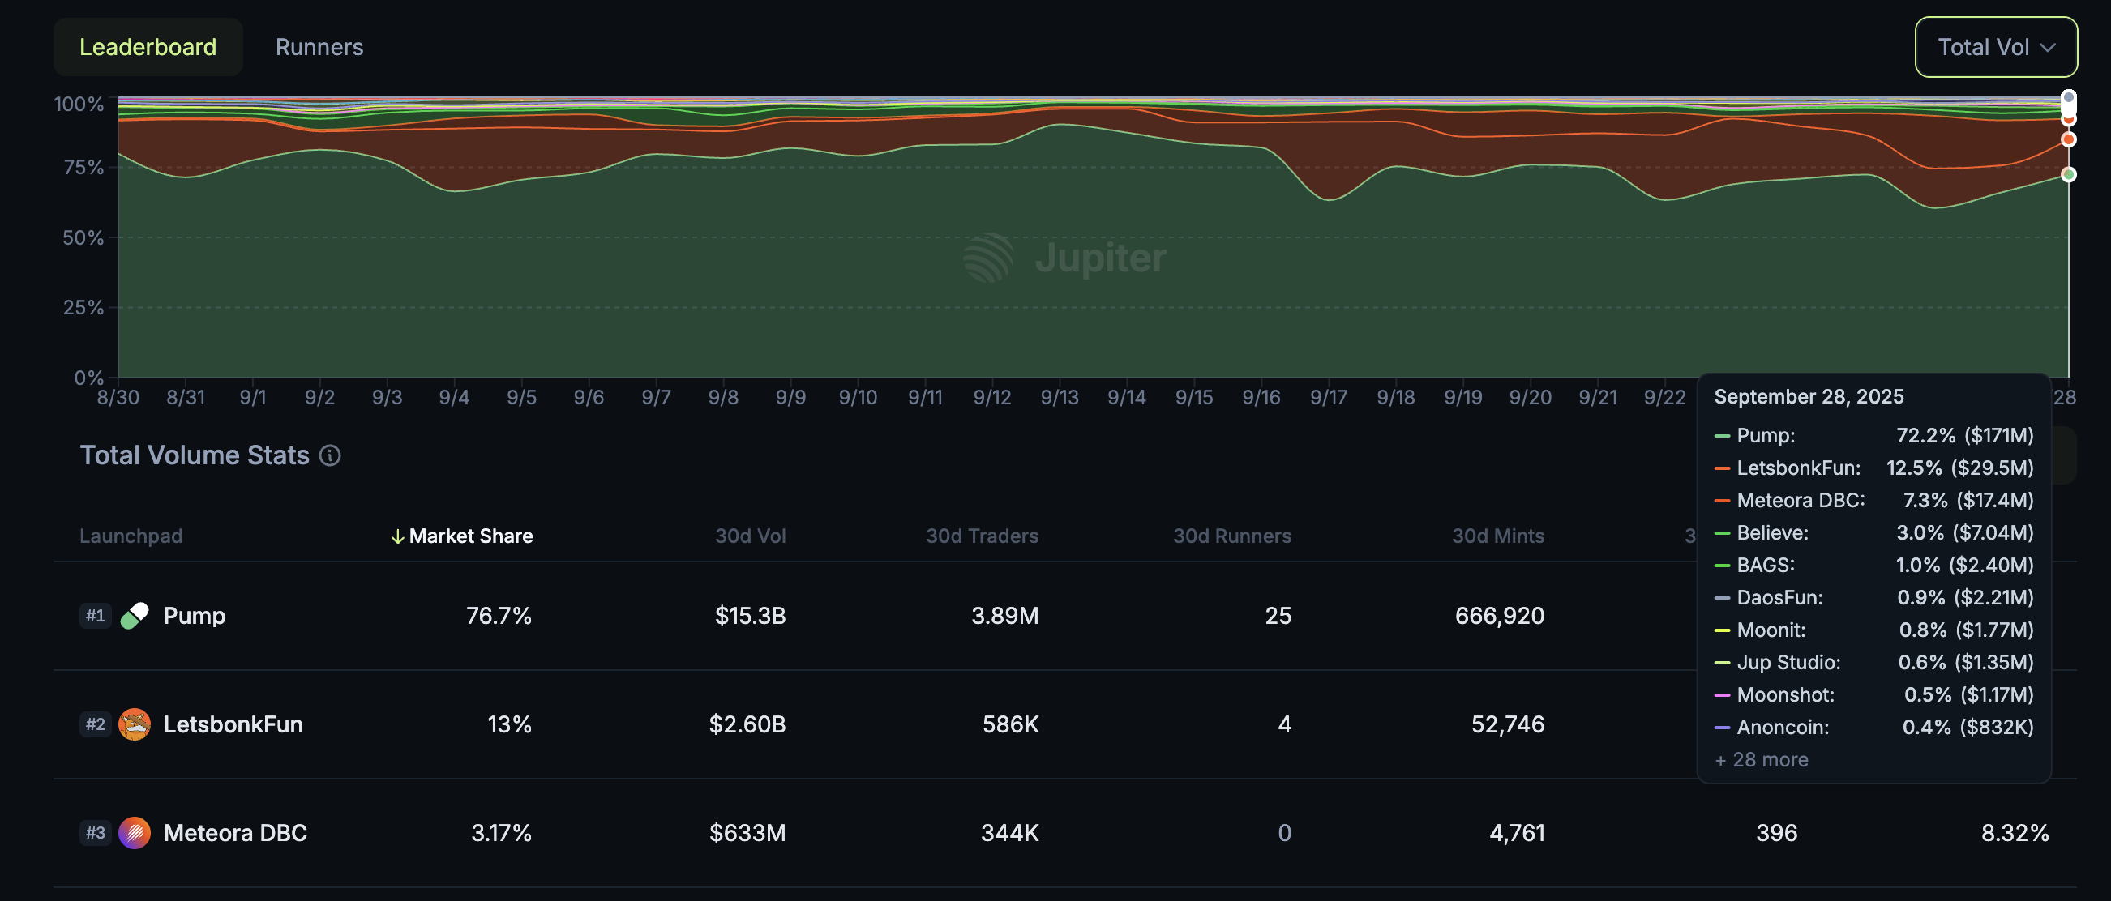Select the green Pump endpoint dot on chart edge

[x=2068, y=173]
